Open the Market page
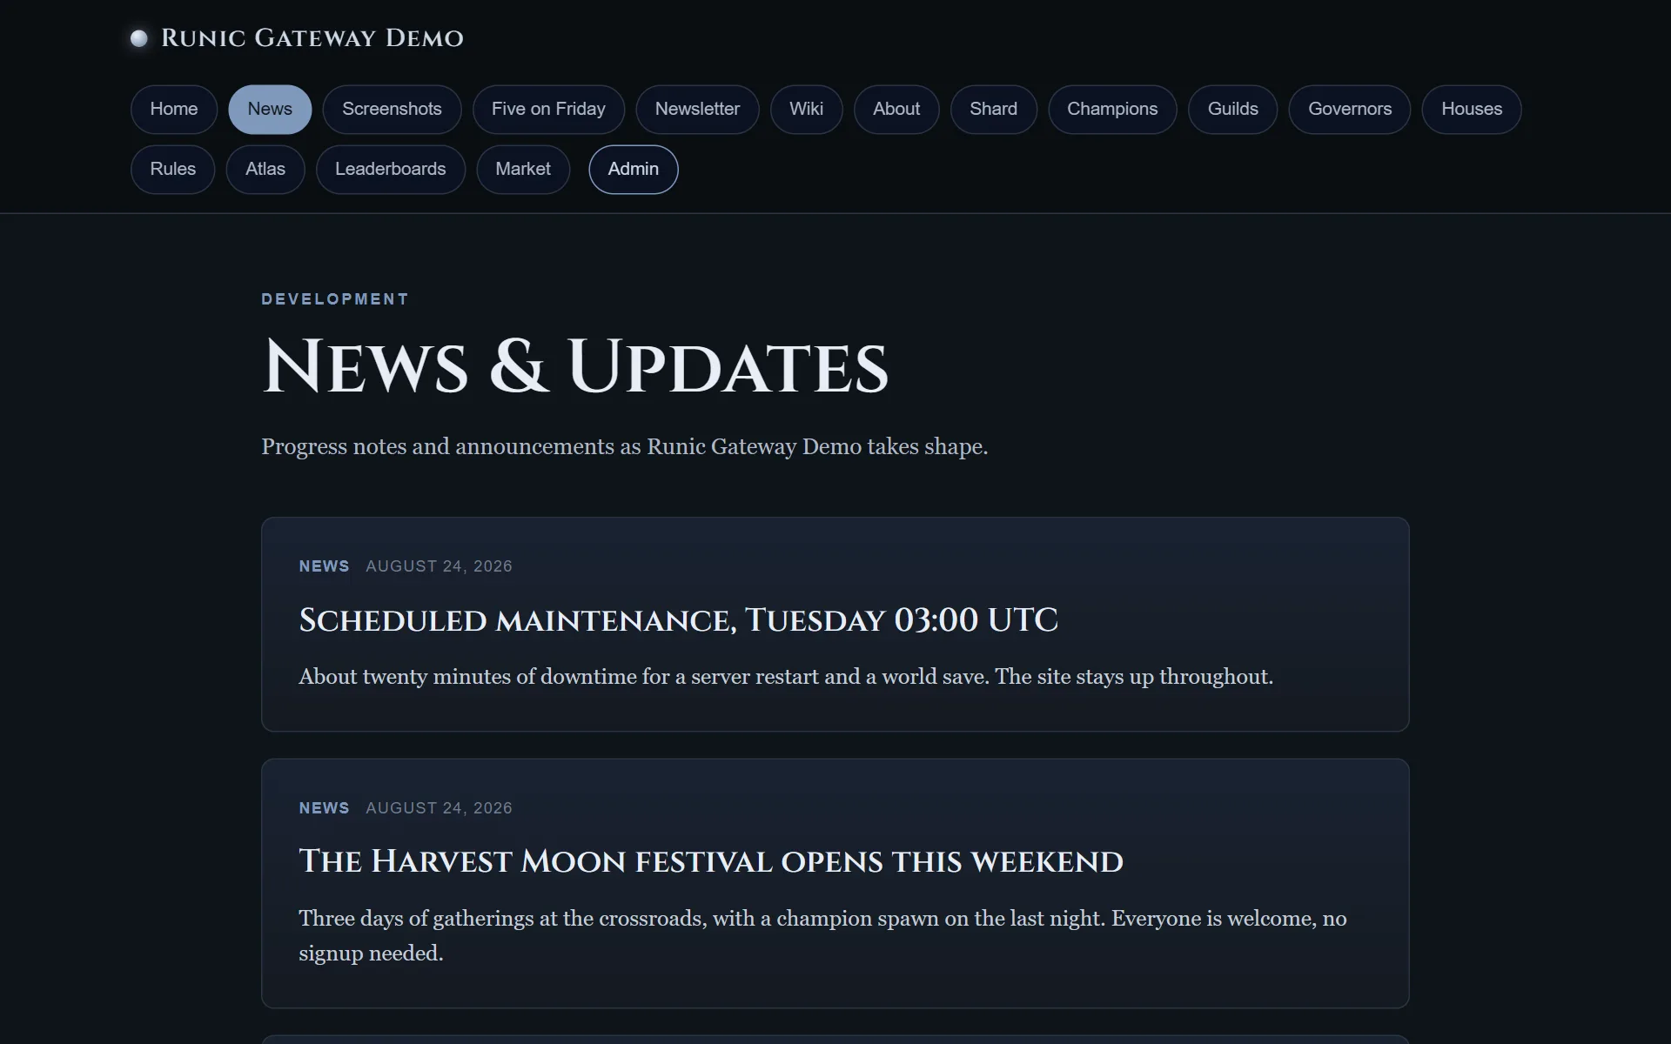This screenshot has width=1671, height=1044. click(x=523, y=170)
